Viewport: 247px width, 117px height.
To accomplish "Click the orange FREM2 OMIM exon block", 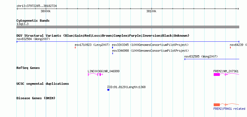I will point(216,105).
